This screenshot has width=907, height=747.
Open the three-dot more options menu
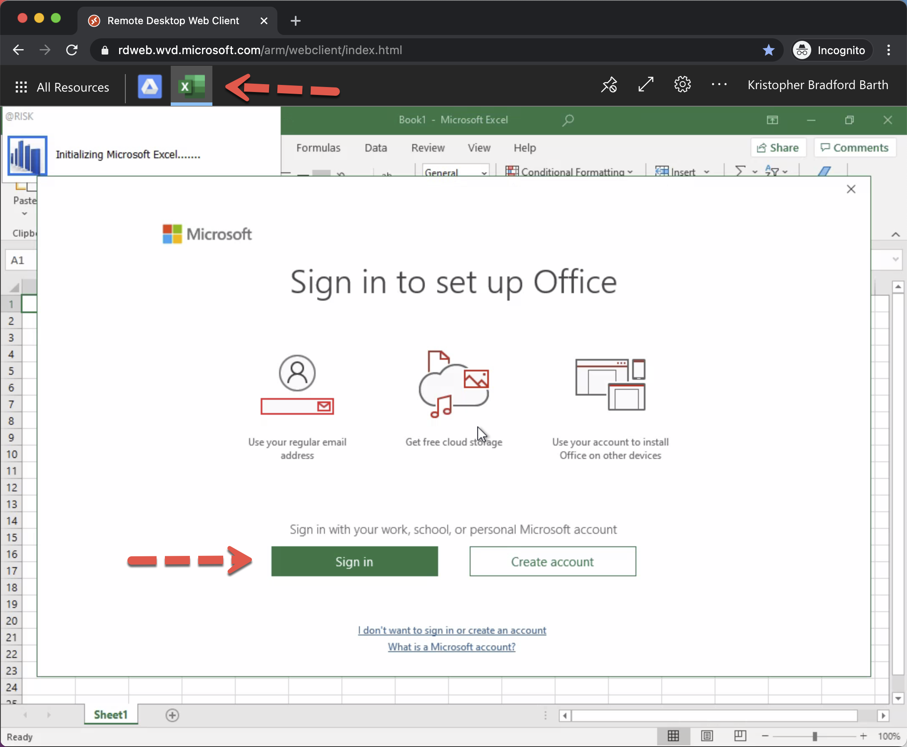pos(719,85)
